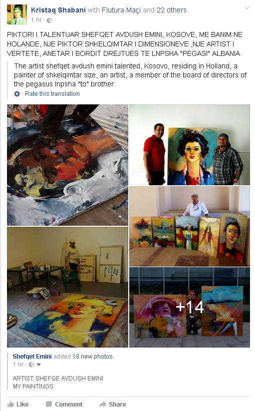Open the photo of two men beside portrait painting
The width and height of the screenshot is (255, 411).
click(190, 145)
